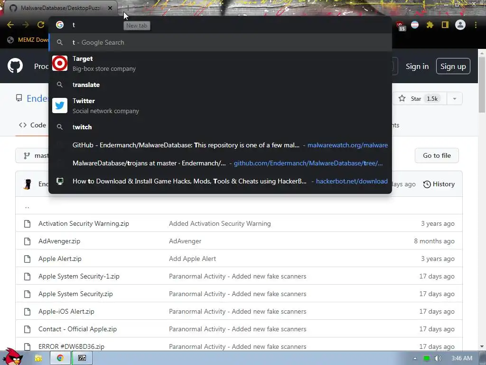This screenshot has width=486, height=365.
Task: Click extension icon with 15 badge
Action: (x=401, y=26)
